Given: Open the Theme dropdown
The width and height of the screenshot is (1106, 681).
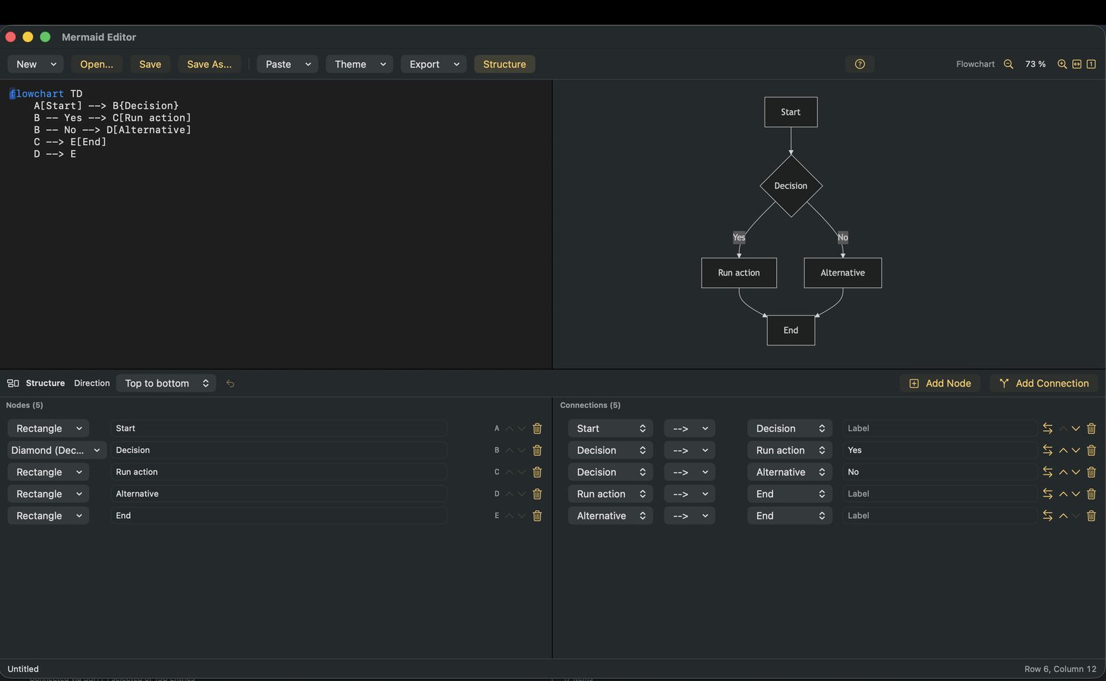Looking at the screenshot, I should tap(359, 64).
